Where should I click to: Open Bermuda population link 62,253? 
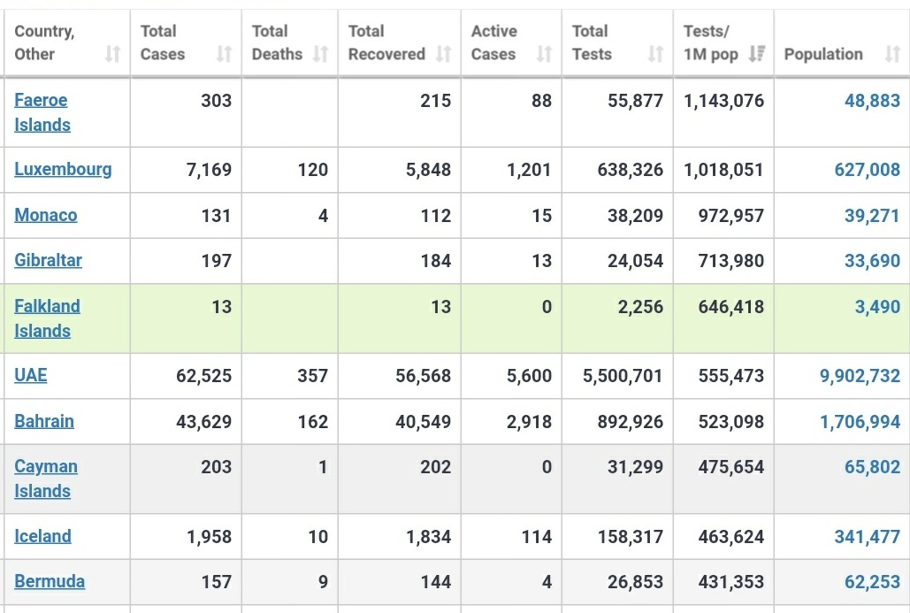coord(872,582)
